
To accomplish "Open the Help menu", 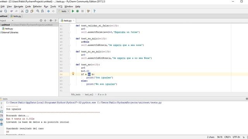I will pyautogui.click(x=78, y=7).
